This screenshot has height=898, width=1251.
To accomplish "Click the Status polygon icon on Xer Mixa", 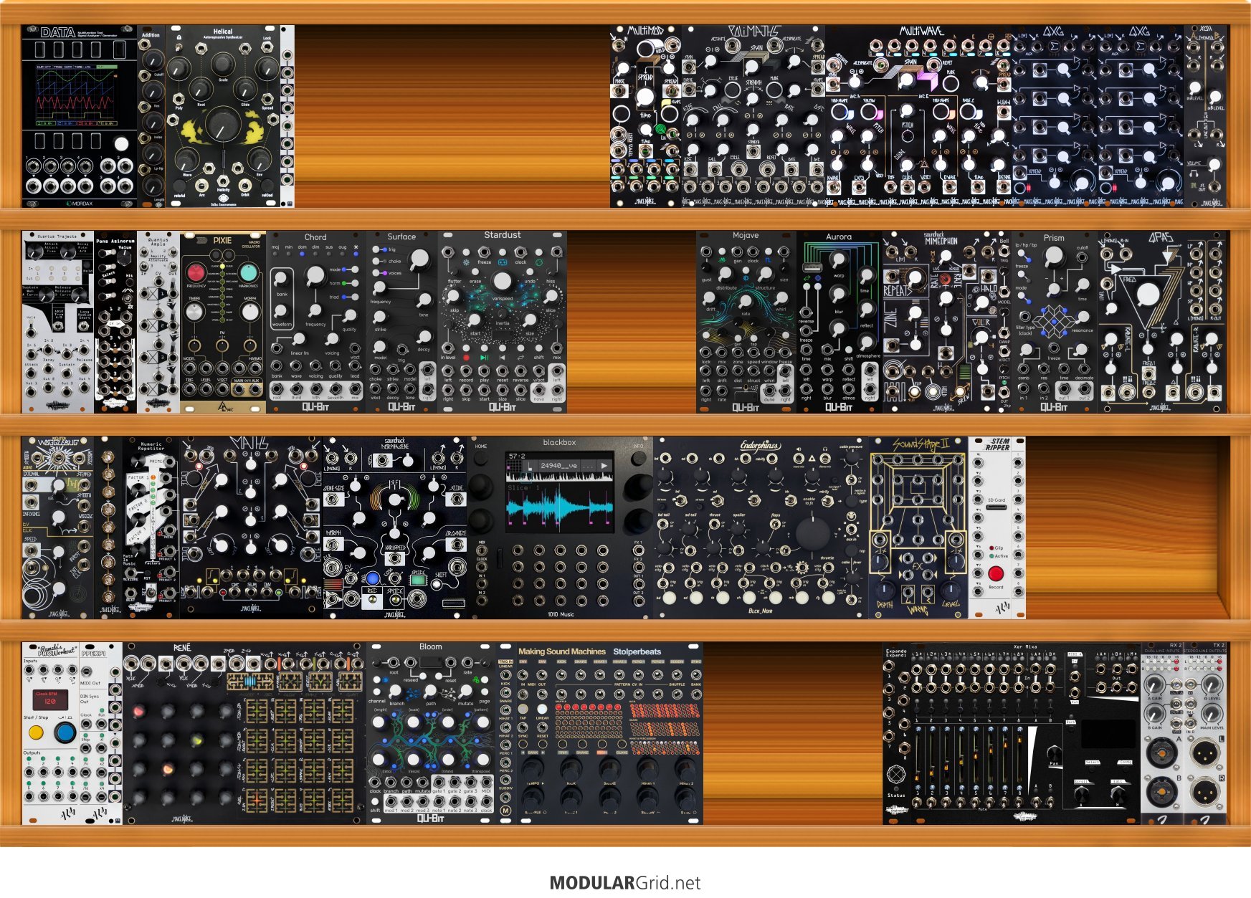I will coord(896,775).
